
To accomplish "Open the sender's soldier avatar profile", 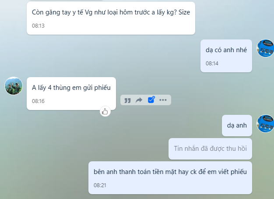I will tap(14, 86).
